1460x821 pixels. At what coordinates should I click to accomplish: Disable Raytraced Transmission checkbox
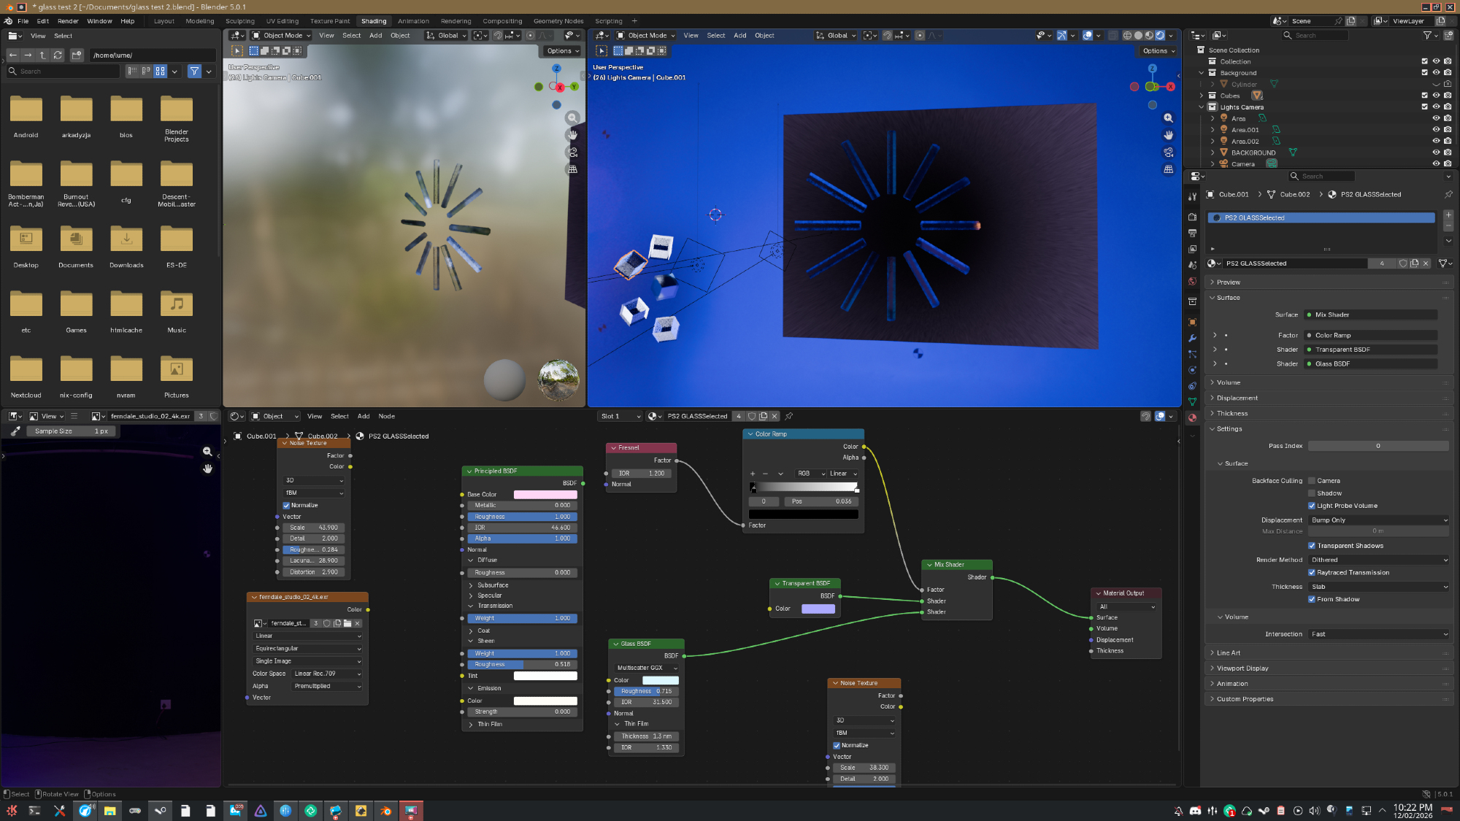pyautogui.click(x=1312, y=573)
